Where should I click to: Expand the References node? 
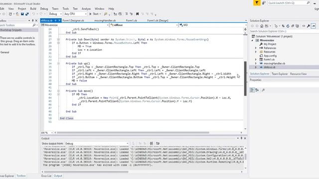[256, 48]
